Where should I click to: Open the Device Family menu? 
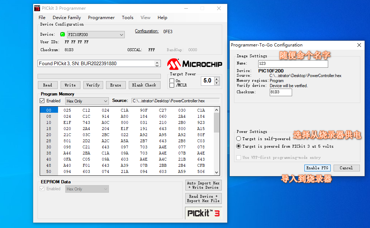click(x=67, y=17)
